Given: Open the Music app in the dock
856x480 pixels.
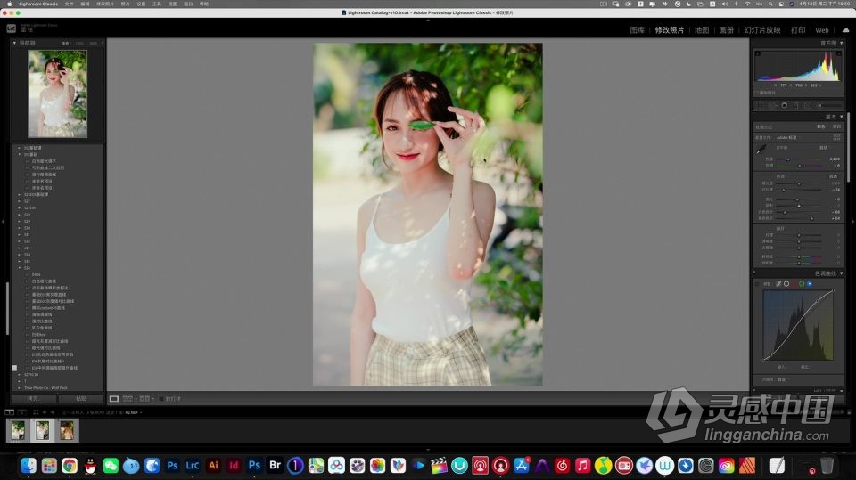Looking at the screenshot, I should 582,465.
